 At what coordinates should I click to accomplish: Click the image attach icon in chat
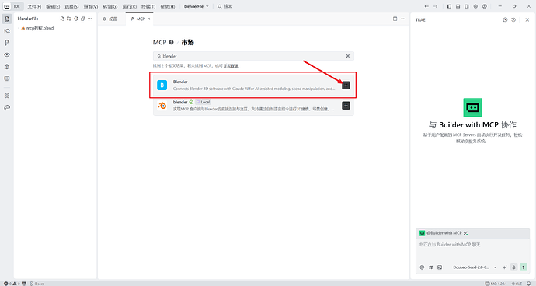pos(440,267)
